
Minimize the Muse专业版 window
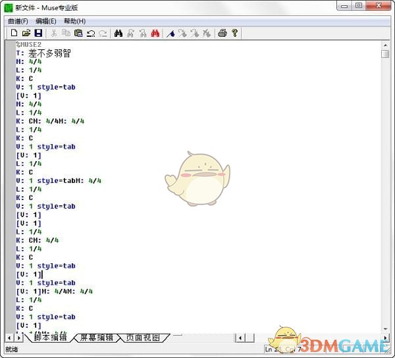[x=344, y=5]
